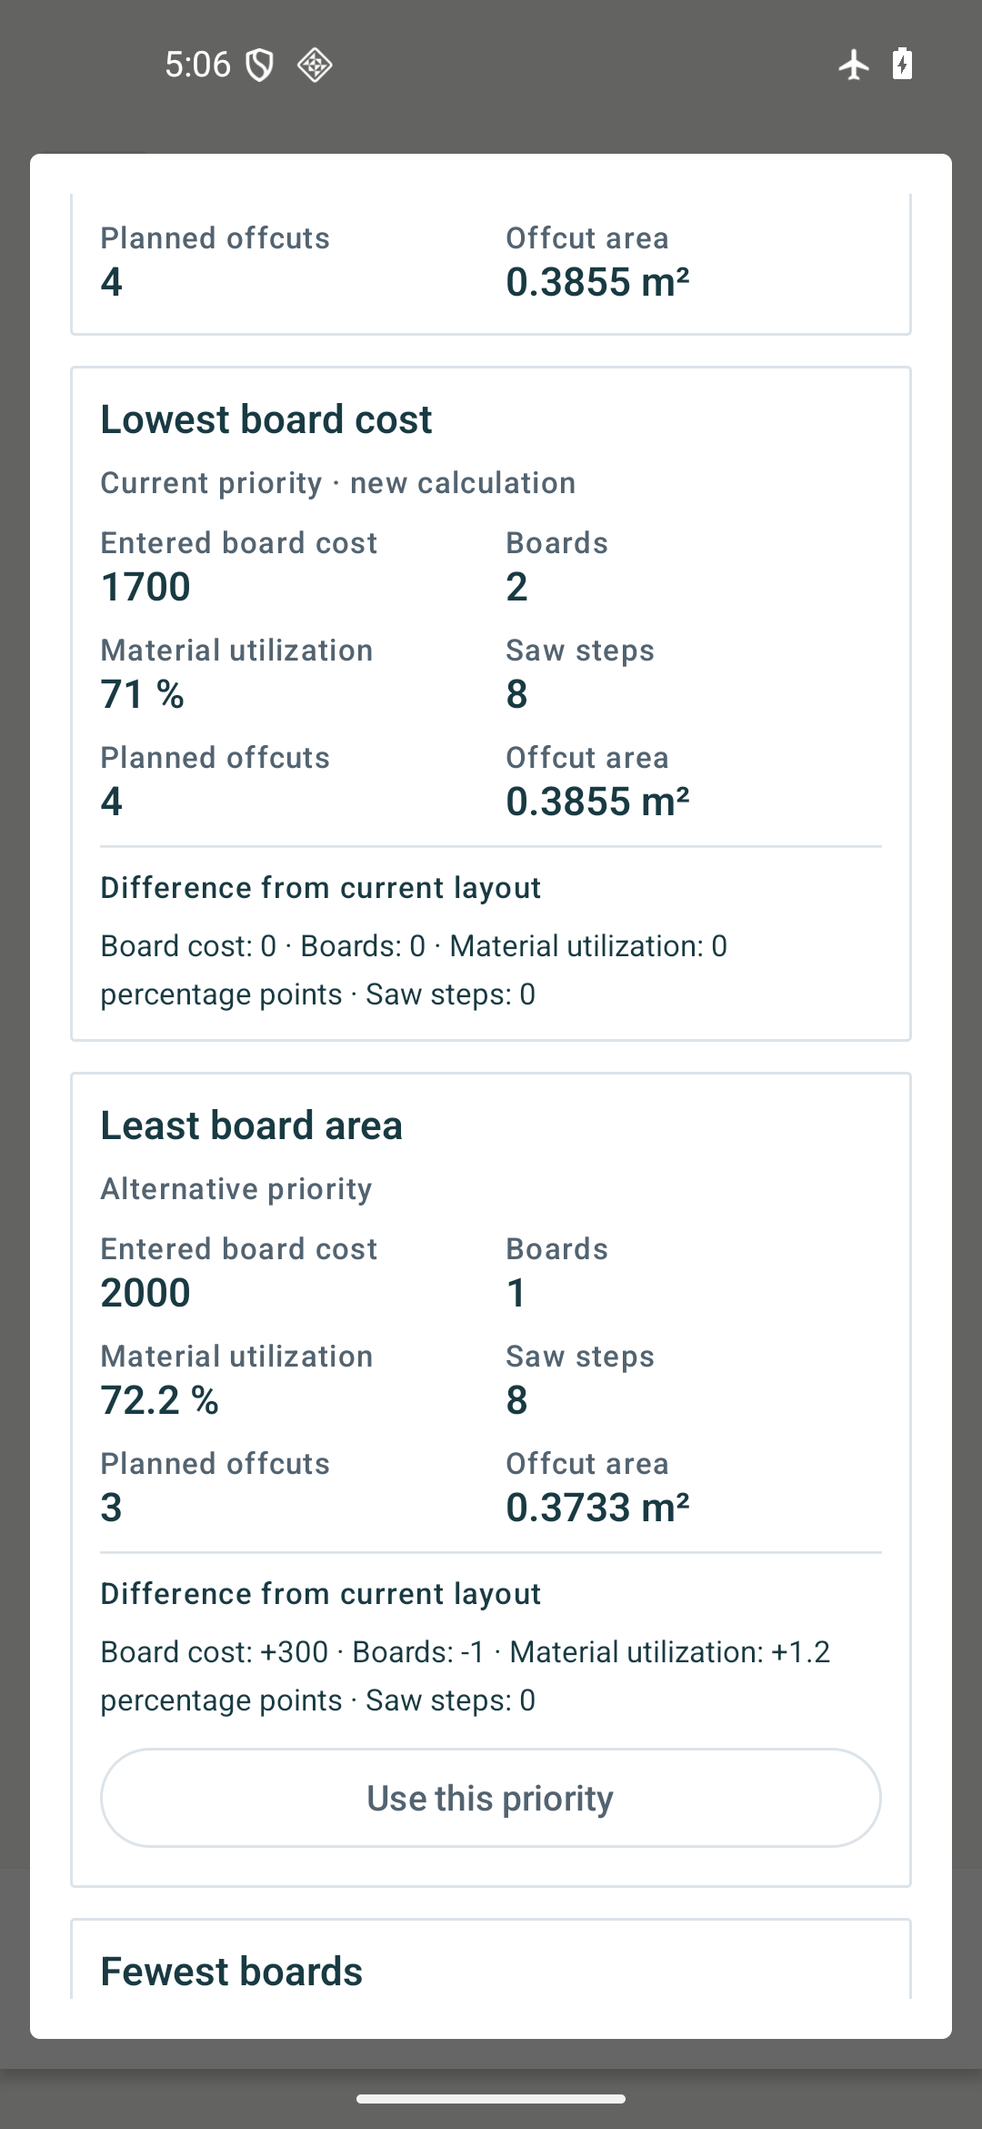Screen dimensions: 982x2129
Task: Tap the 72.2 % material utilization value
Action: [160, 1400]
